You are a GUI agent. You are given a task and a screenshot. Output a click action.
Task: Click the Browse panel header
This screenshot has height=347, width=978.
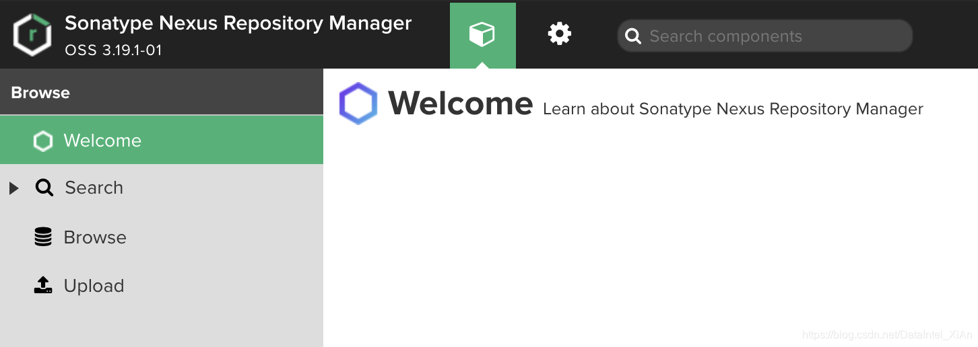(x=162, y=92)
